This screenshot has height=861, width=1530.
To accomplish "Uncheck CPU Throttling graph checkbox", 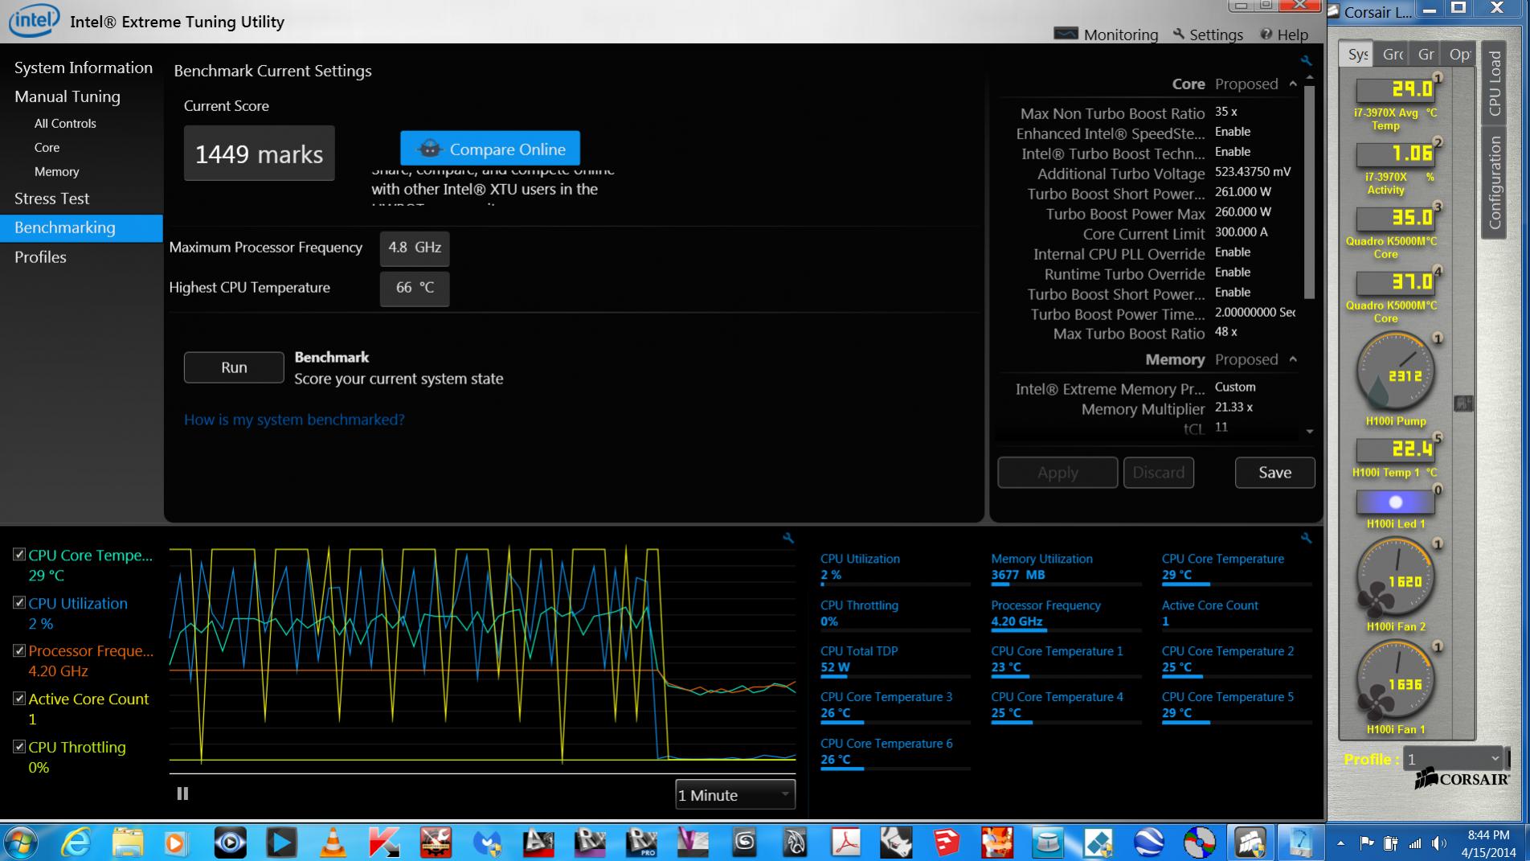I will (x=19, y=746).
